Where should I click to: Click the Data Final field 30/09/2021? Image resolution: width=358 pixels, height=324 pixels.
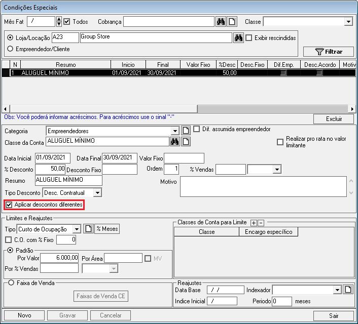[x=120, y=158]
